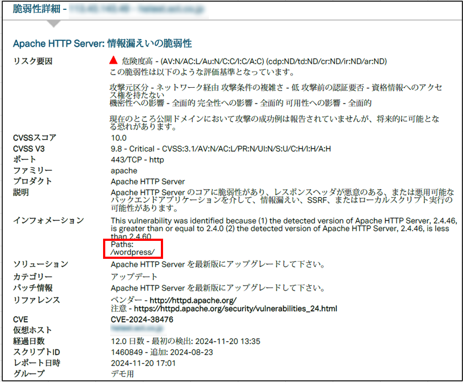Viewport: 463px width, 382px height.
Task: Click the 仮想ホスト field label
Action: click(x=33, y=330)
